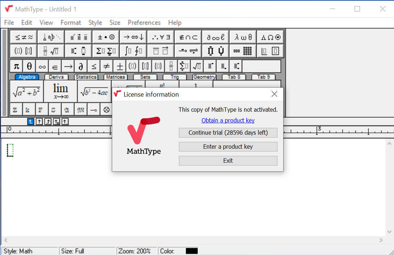This screenshot has height=255, width=394.
Task: Insert the square root of a²+b² expression
Action: coord(27,91)
